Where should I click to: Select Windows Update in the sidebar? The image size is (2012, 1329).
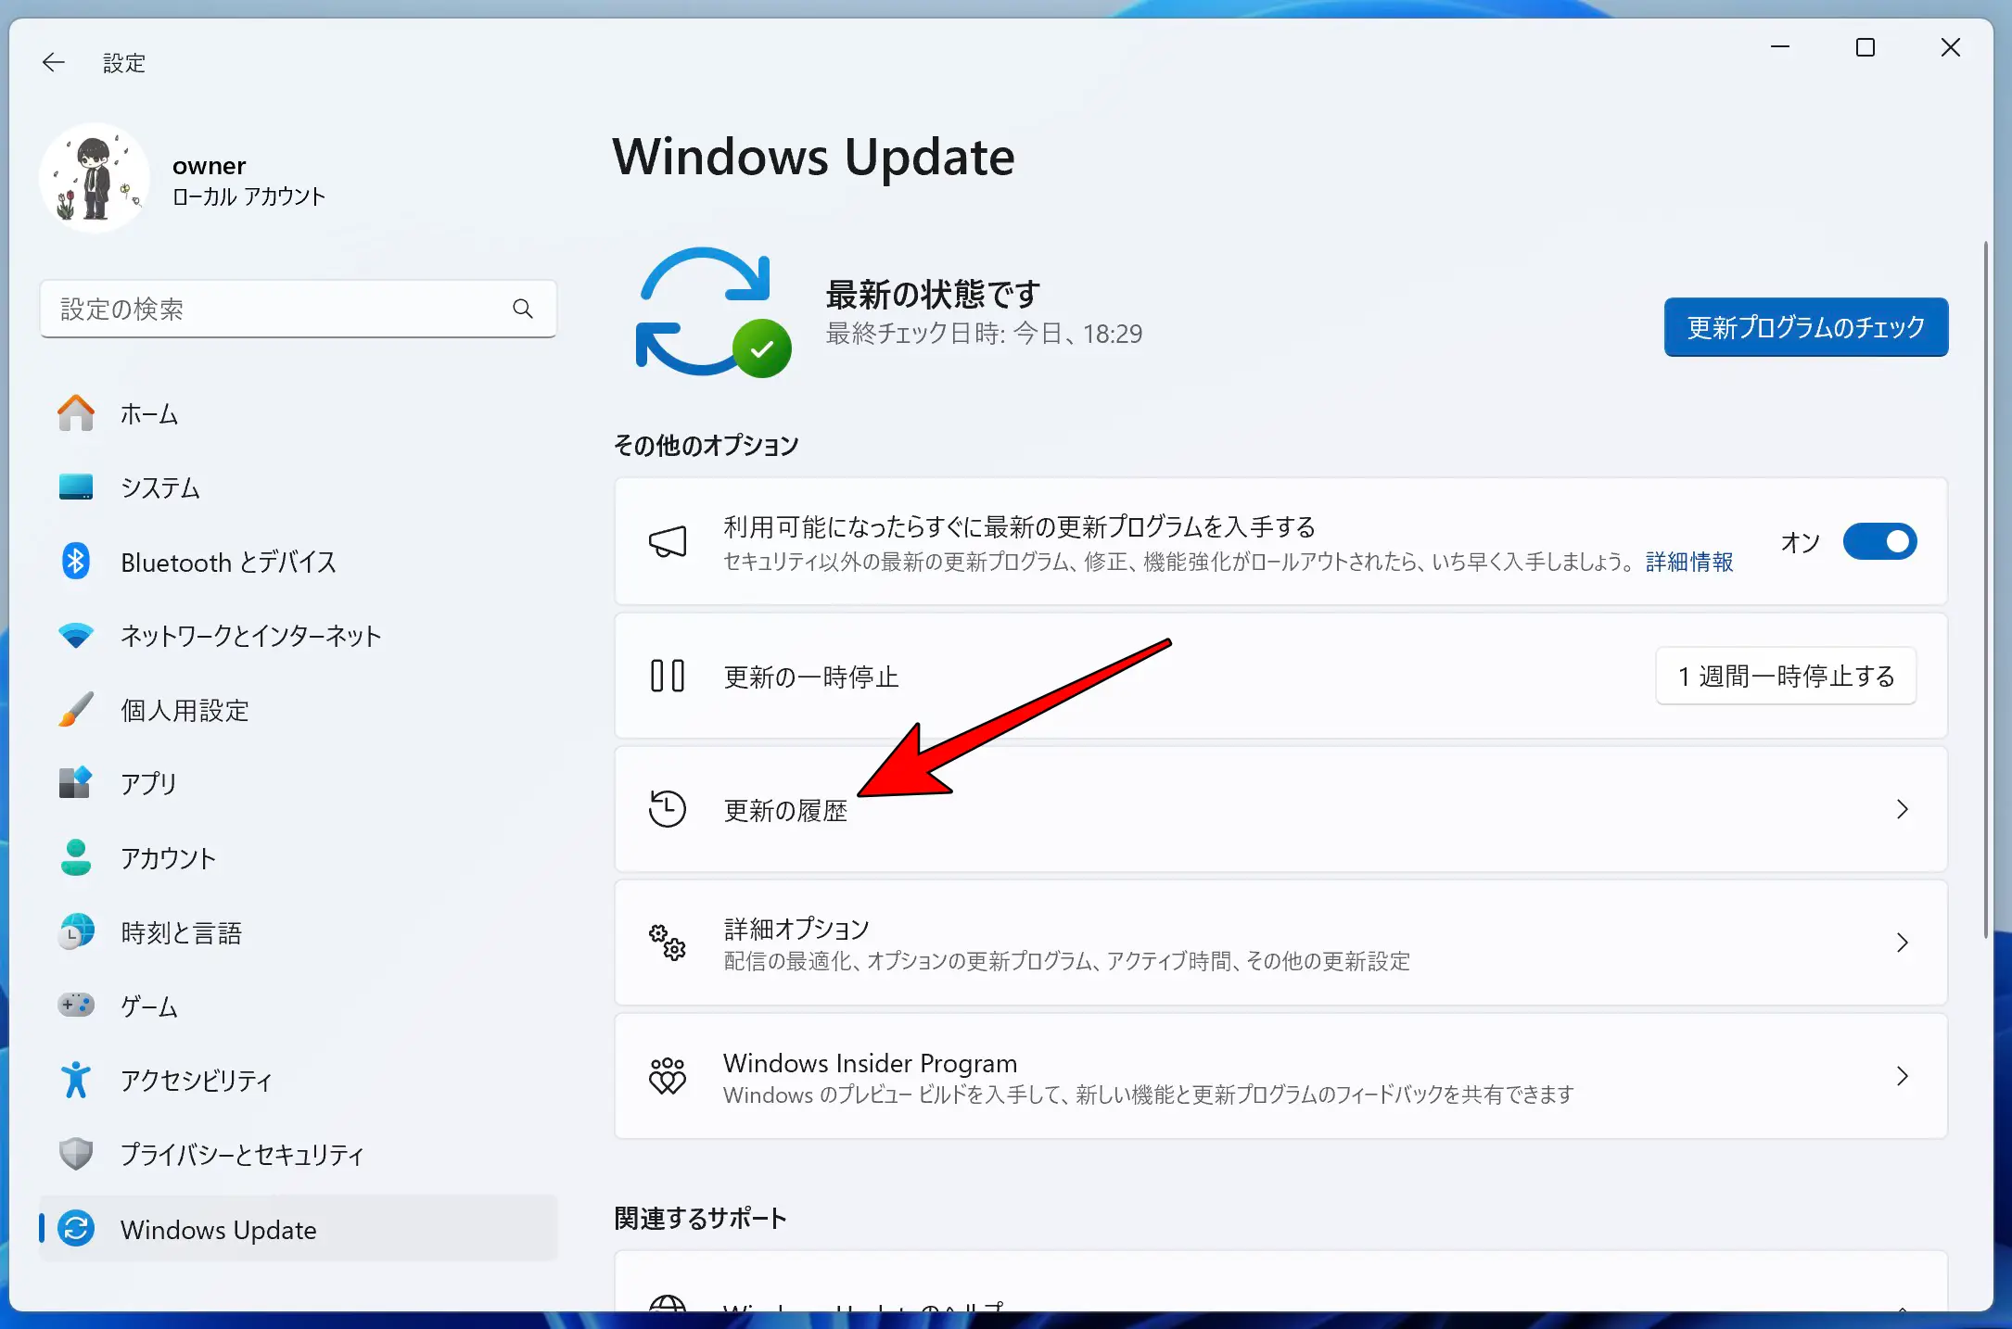(219, 1229)
